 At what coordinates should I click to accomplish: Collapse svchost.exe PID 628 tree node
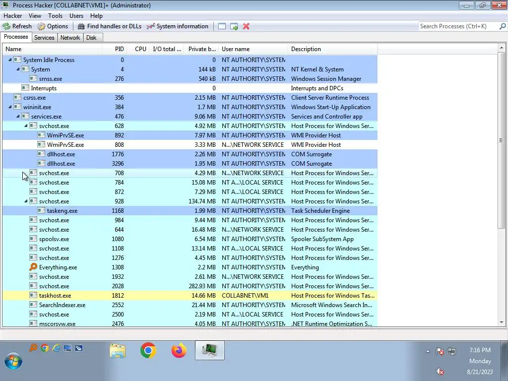coord(26,126)
